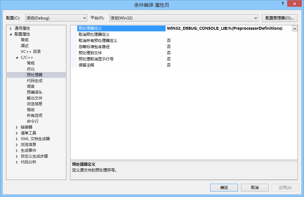304x197 pixels.
Task: Click the 取消 button
Action: (x=255, y=188)
